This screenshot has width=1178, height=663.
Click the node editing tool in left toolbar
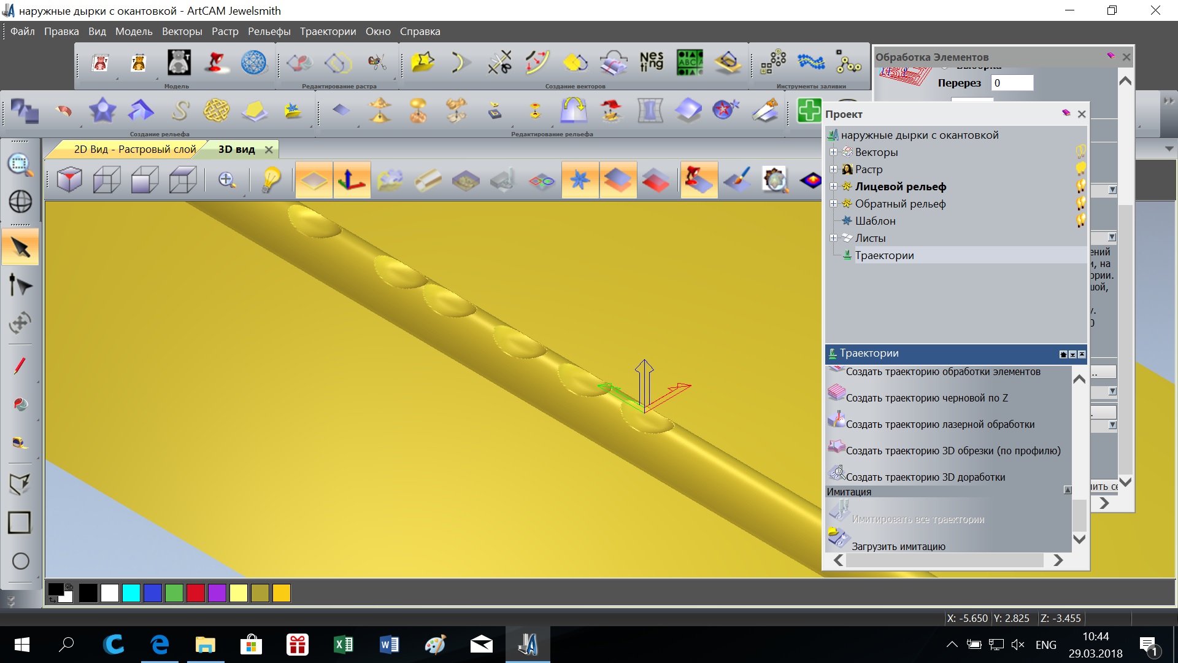(x=20, y=285)
